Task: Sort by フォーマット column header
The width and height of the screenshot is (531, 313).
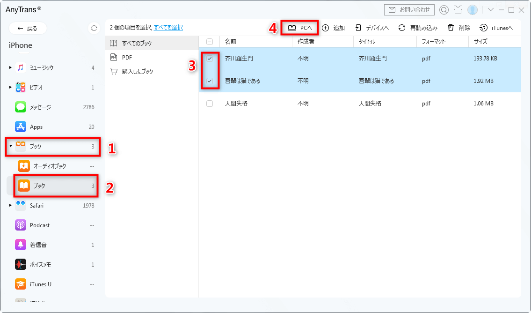Action: click(x=443, y=41)
